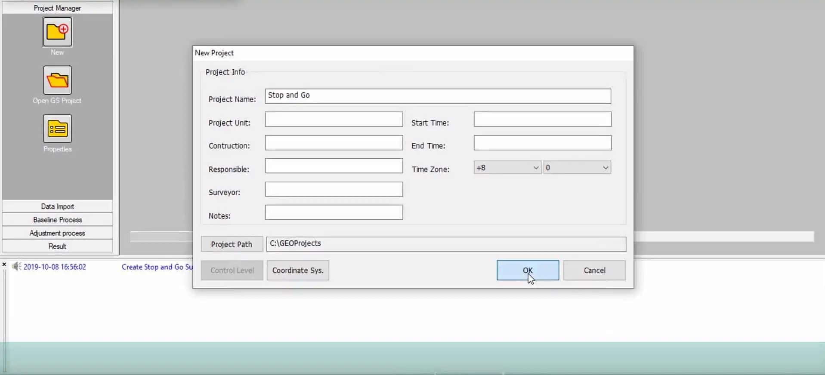Click the New project folder icon
The width and height of the screenshot is (825, 375).
(x=57, y=32)
